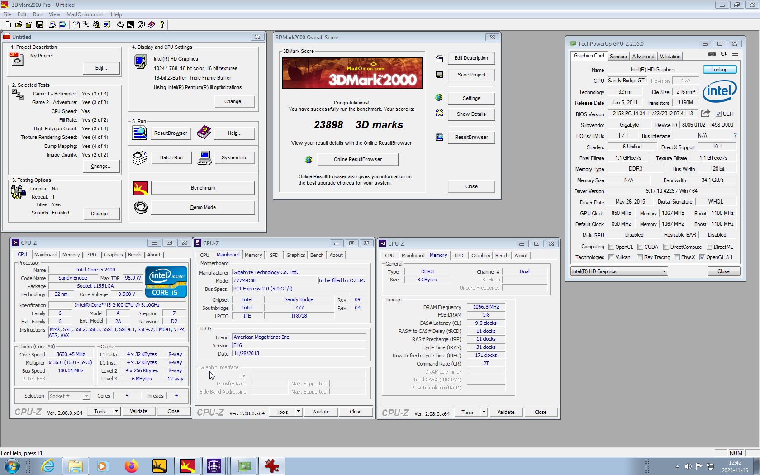Open the MadOnion.com menu
This screenshot has width=760, height=475.
(x=85, y=14)
